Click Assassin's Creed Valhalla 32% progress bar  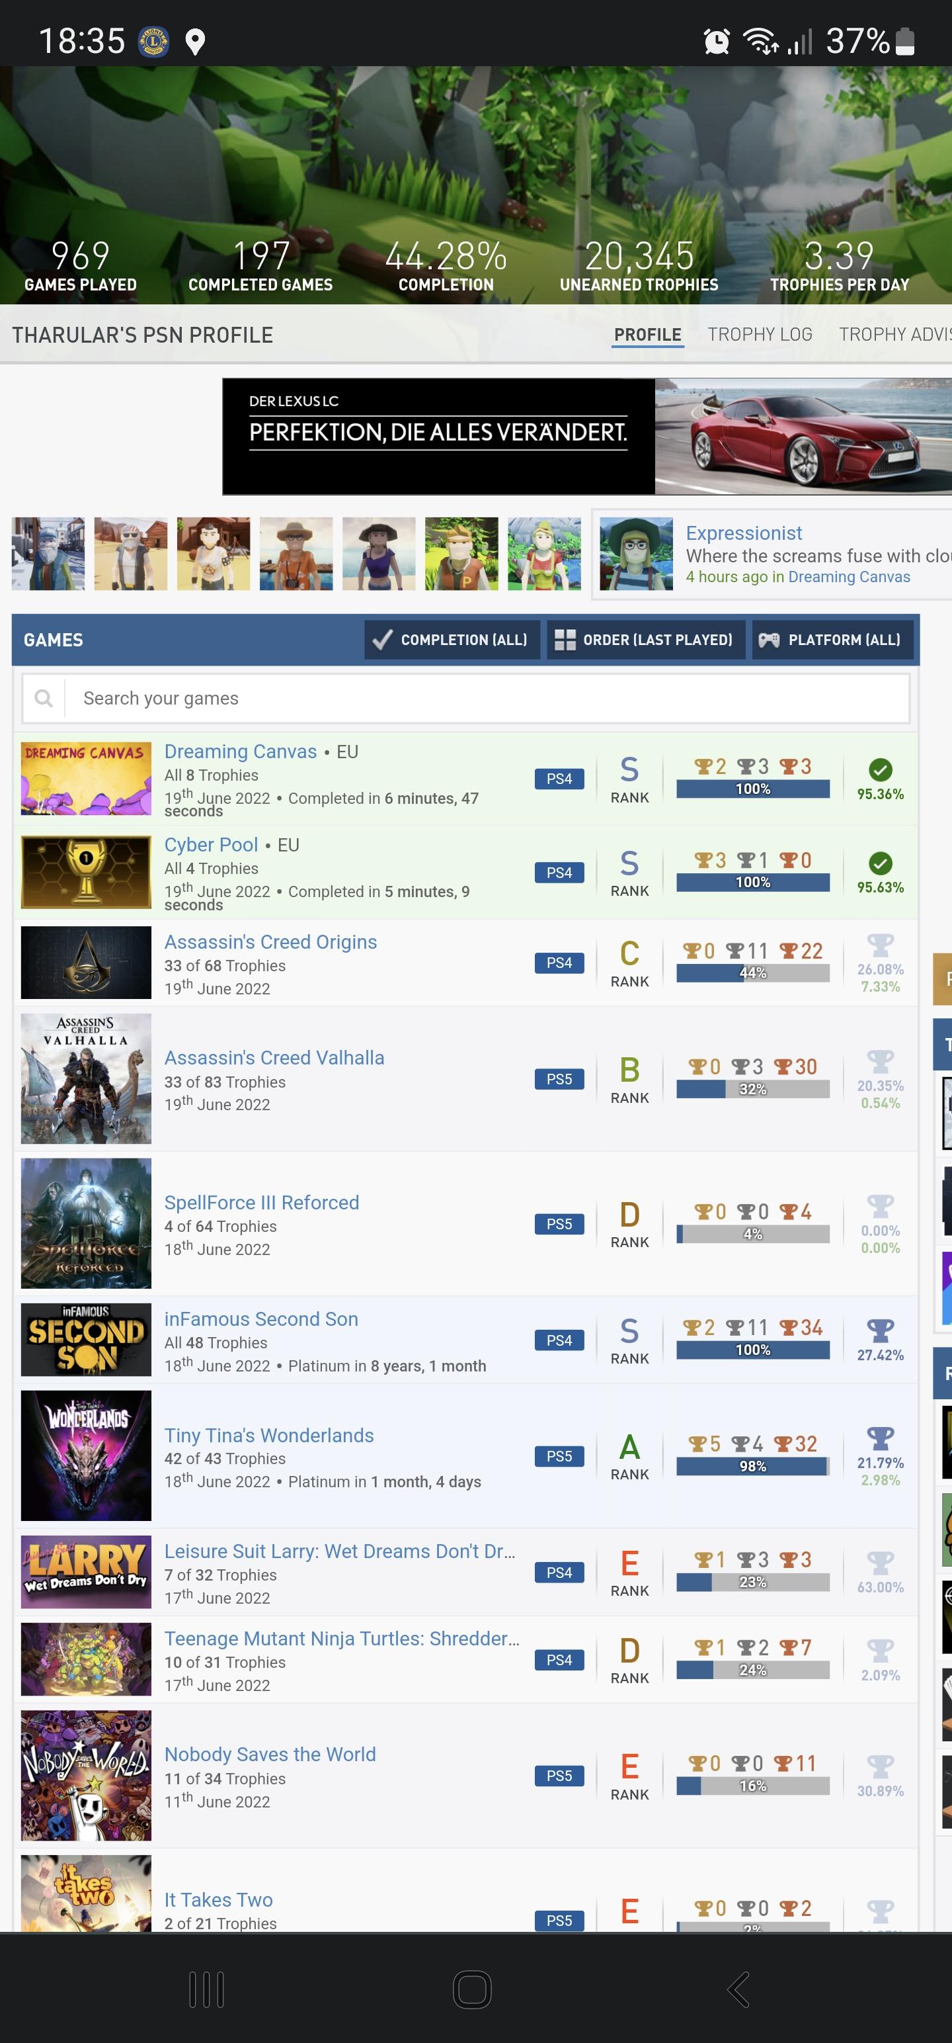752,1089
